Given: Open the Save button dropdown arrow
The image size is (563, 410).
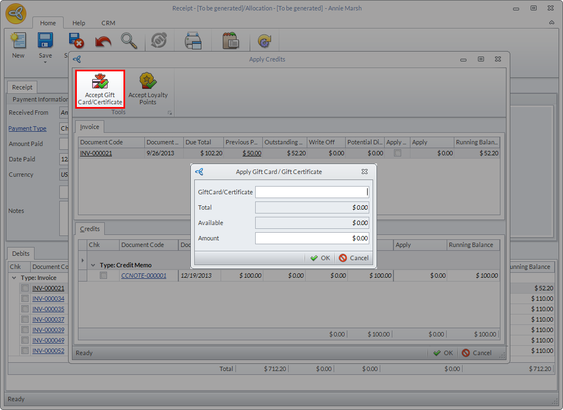Looking at the screenshot, I should click(45, 62).
